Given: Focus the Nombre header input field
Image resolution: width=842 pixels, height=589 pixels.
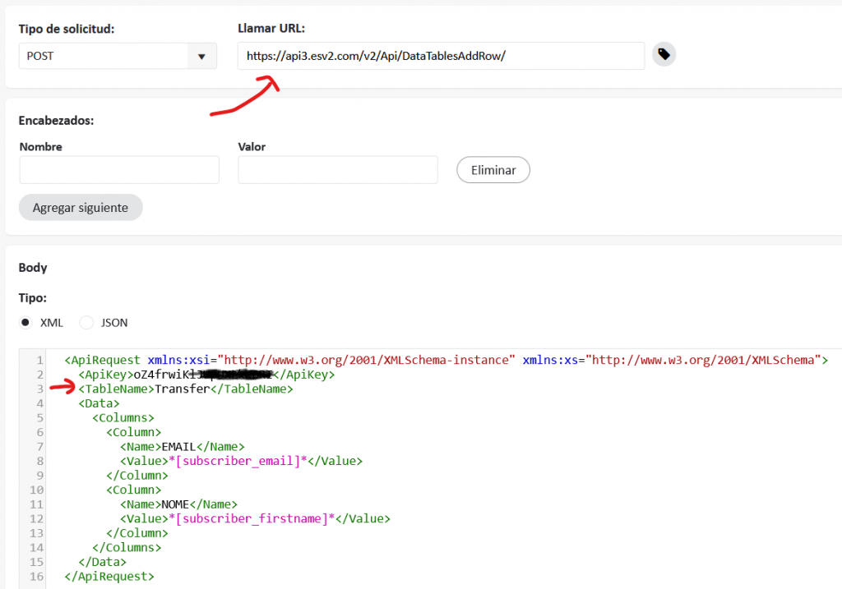Looking at the screenshot, I should tap(119, 170).
